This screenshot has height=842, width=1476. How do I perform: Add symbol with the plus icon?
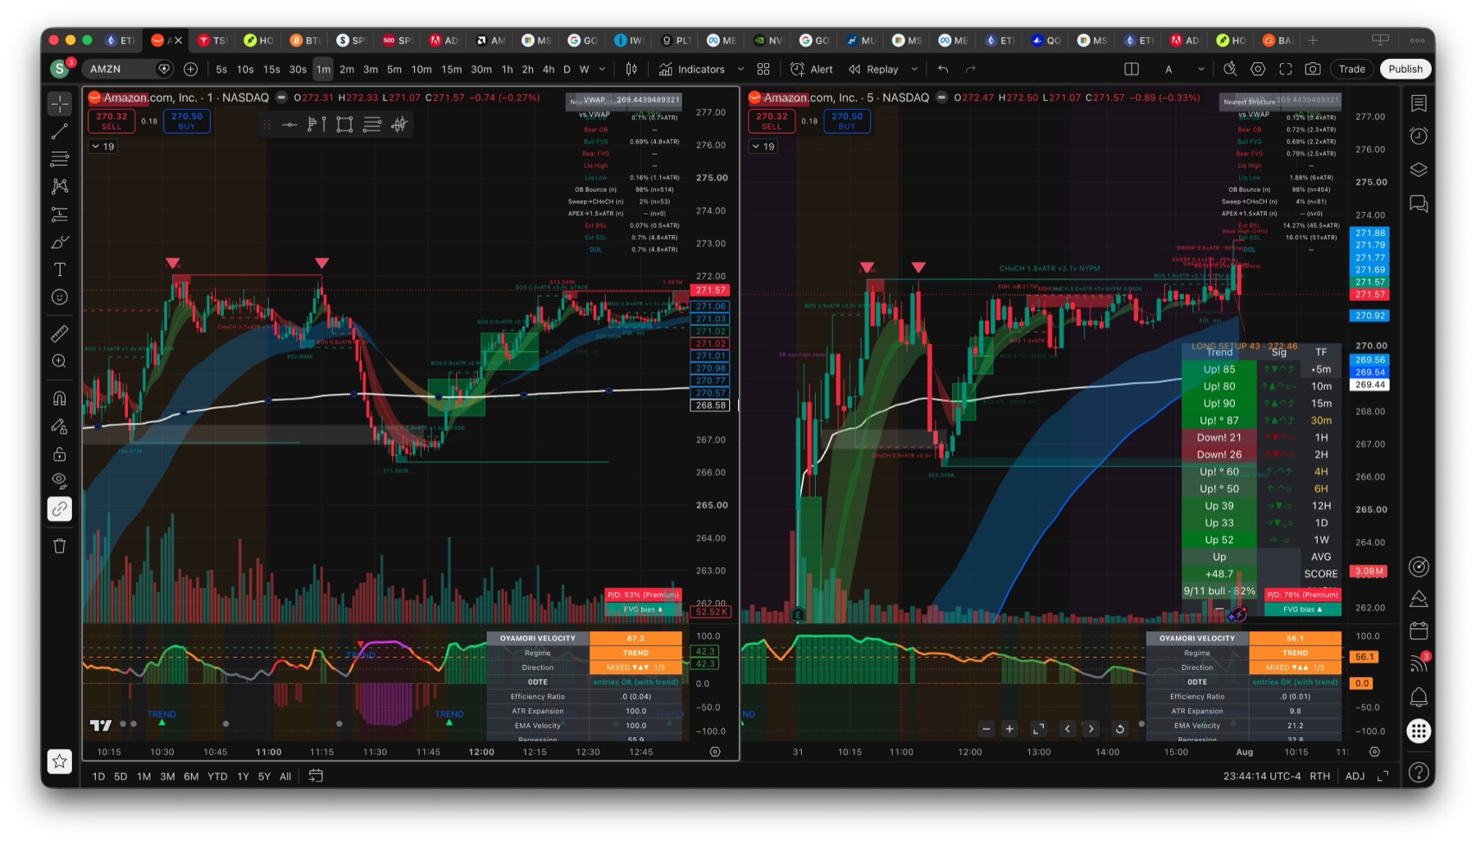(191, 70)
